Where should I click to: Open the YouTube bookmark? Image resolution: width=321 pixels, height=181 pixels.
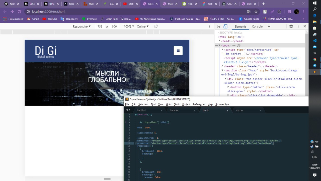(50, 19)
